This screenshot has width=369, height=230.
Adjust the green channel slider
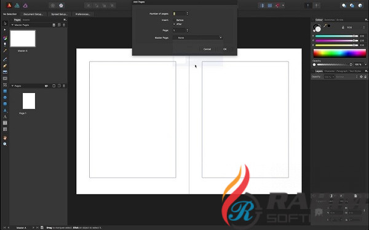[336, 41]
